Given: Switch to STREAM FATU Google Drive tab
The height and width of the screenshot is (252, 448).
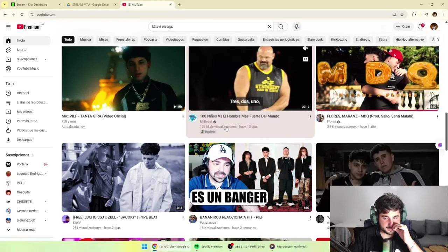Looking at the screenshot, I should click(x=90, y=5).
